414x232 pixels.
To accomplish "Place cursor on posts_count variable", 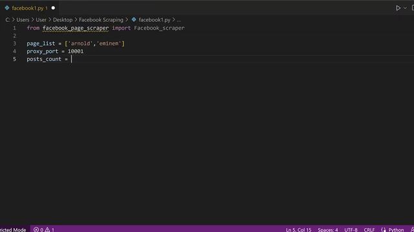I will (x=44, y=59).
